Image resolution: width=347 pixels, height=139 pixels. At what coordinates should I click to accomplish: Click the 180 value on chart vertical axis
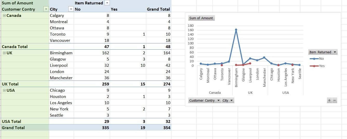click(x=191, y=25)
